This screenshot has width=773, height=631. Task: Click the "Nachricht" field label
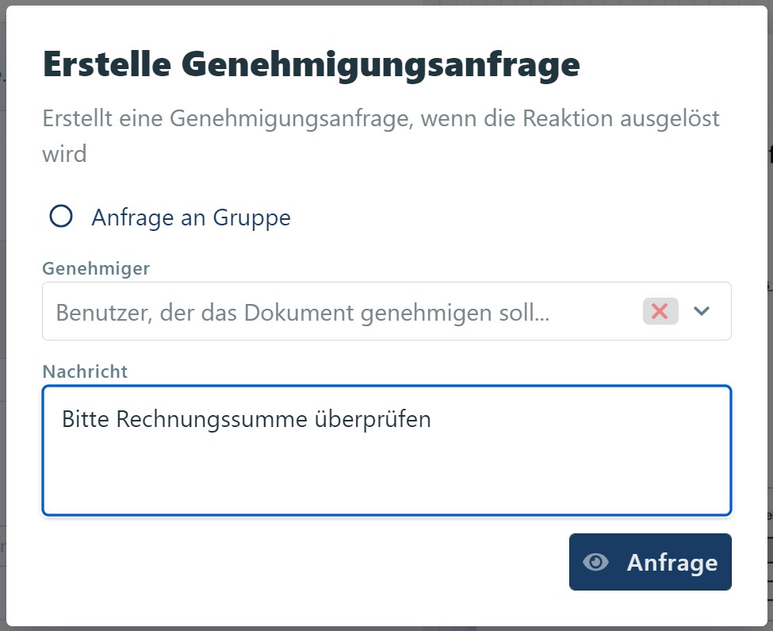85,371
